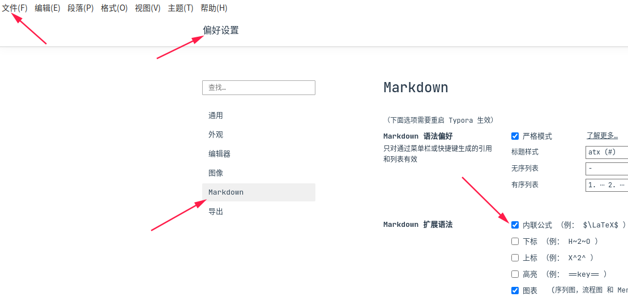Select the 导出 preferences category

pos(259,212)
